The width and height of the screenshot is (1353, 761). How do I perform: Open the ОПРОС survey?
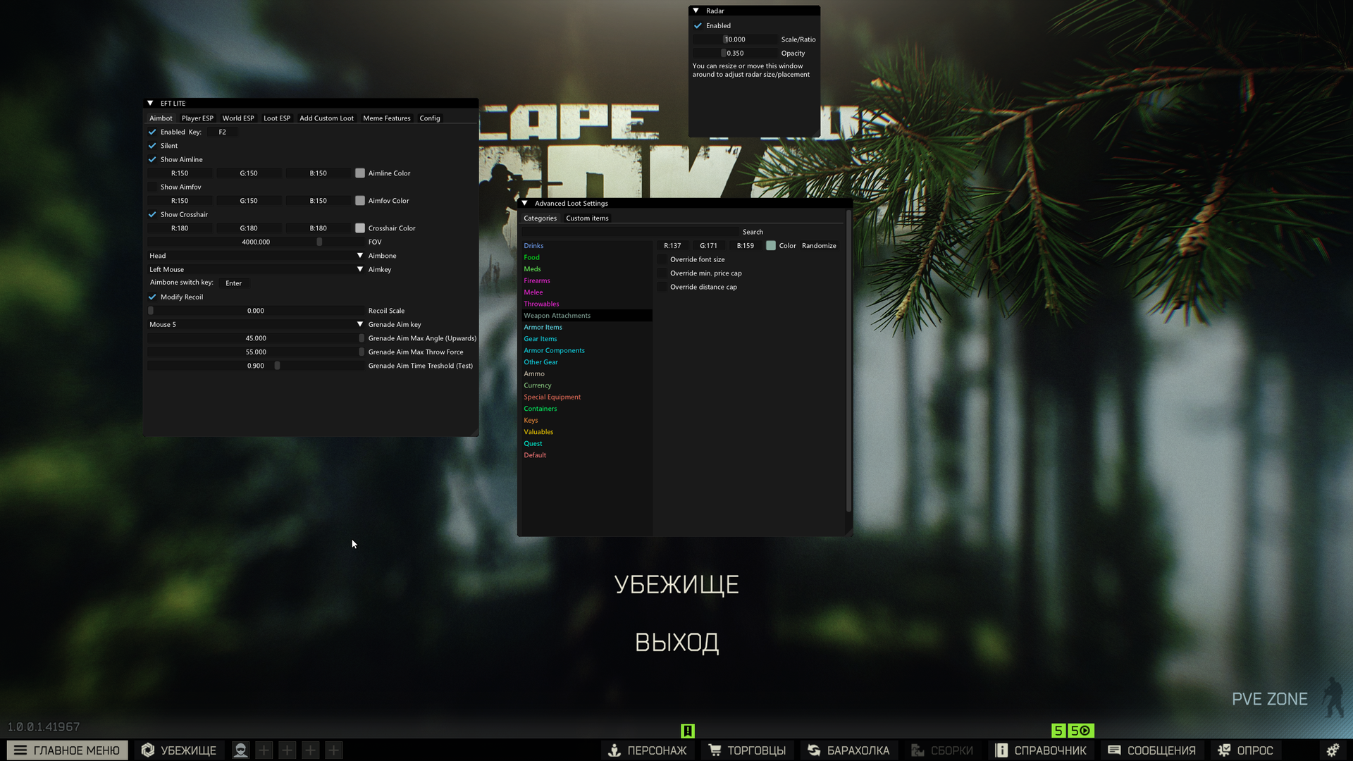(1245, 750)
